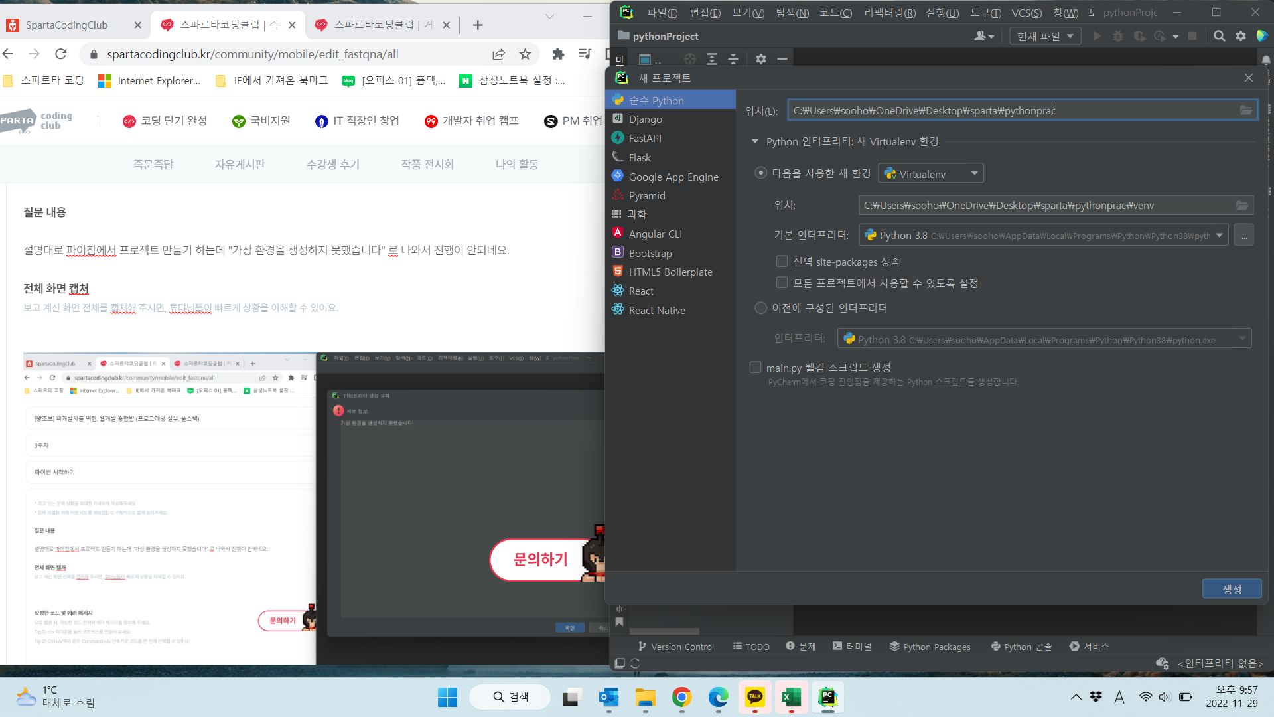Collapse Python 인터프리터 section expander
1274x717 pixels.
pos(755,141)
